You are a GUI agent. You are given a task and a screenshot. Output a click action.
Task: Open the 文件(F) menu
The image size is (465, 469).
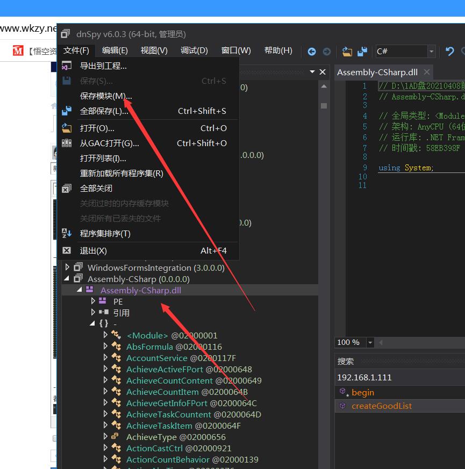pos(76,50)
